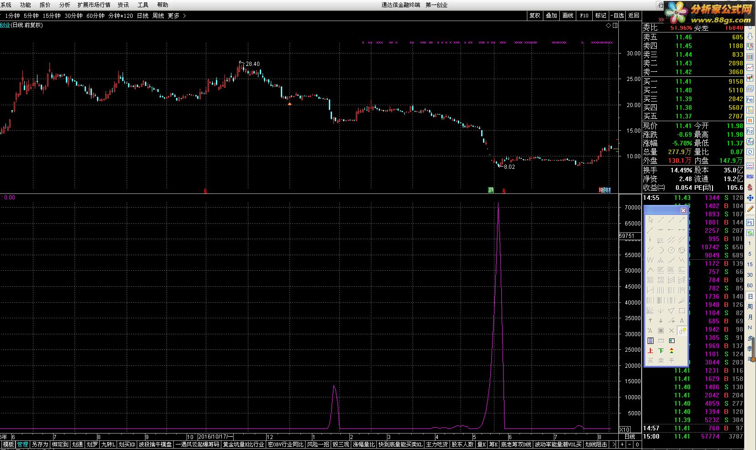Open the 工具 menu
Viewport: 756px width, 450px height.
143,5
